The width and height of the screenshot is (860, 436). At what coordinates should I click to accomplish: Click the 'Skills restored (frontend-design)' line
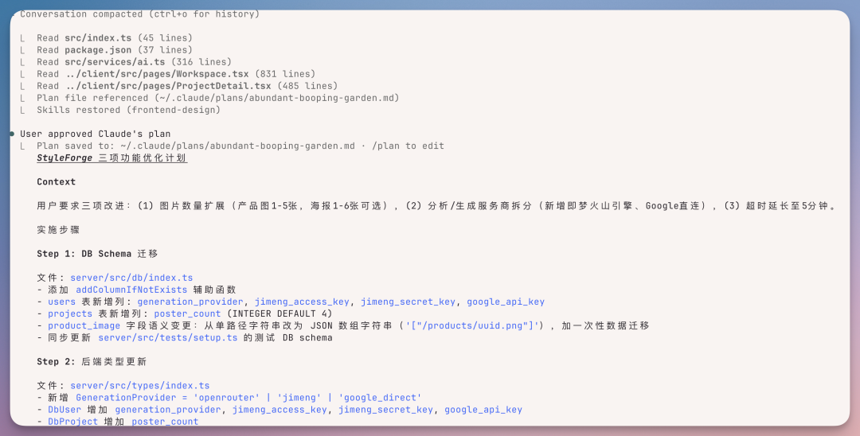[x=128, y=110]
